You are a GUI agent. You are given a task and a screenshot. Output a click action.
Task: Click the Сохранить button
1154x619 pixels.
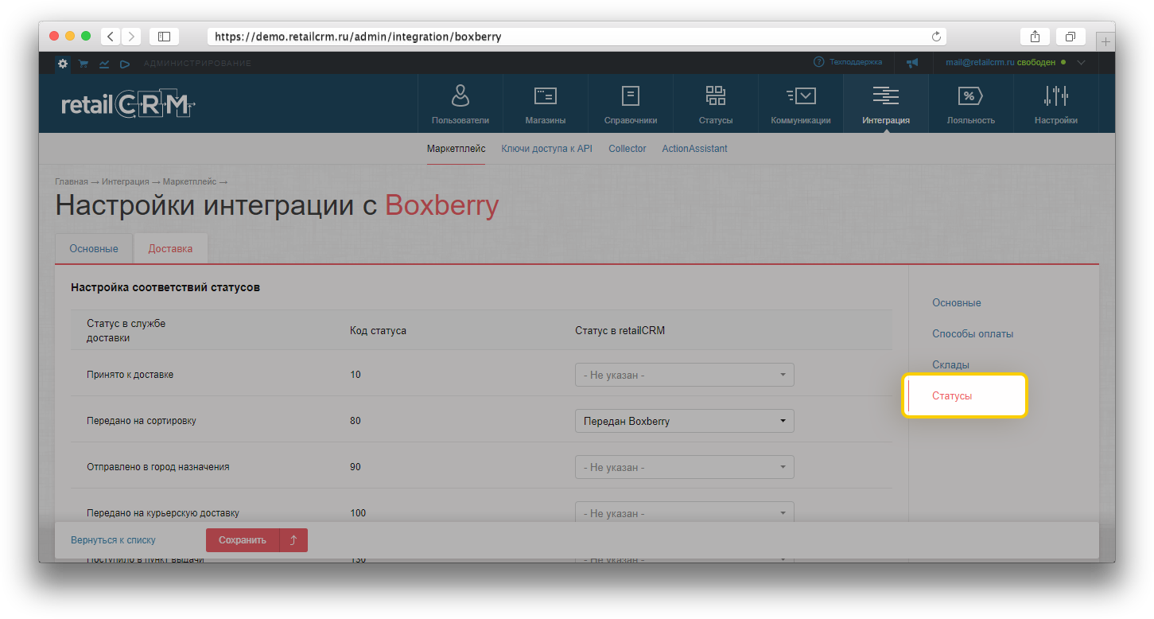[x=243, y=540]
